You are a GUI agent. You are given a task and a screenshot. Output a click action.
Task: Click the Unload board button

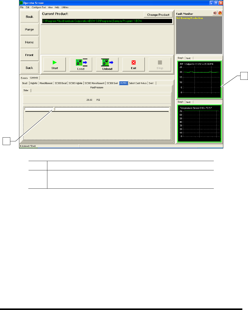tap(107, 64)
